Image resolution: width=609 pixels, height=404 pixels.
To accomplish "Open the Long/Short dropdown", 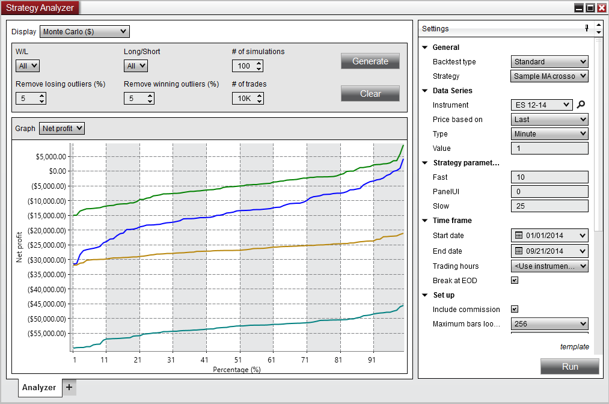I will 135,66.
